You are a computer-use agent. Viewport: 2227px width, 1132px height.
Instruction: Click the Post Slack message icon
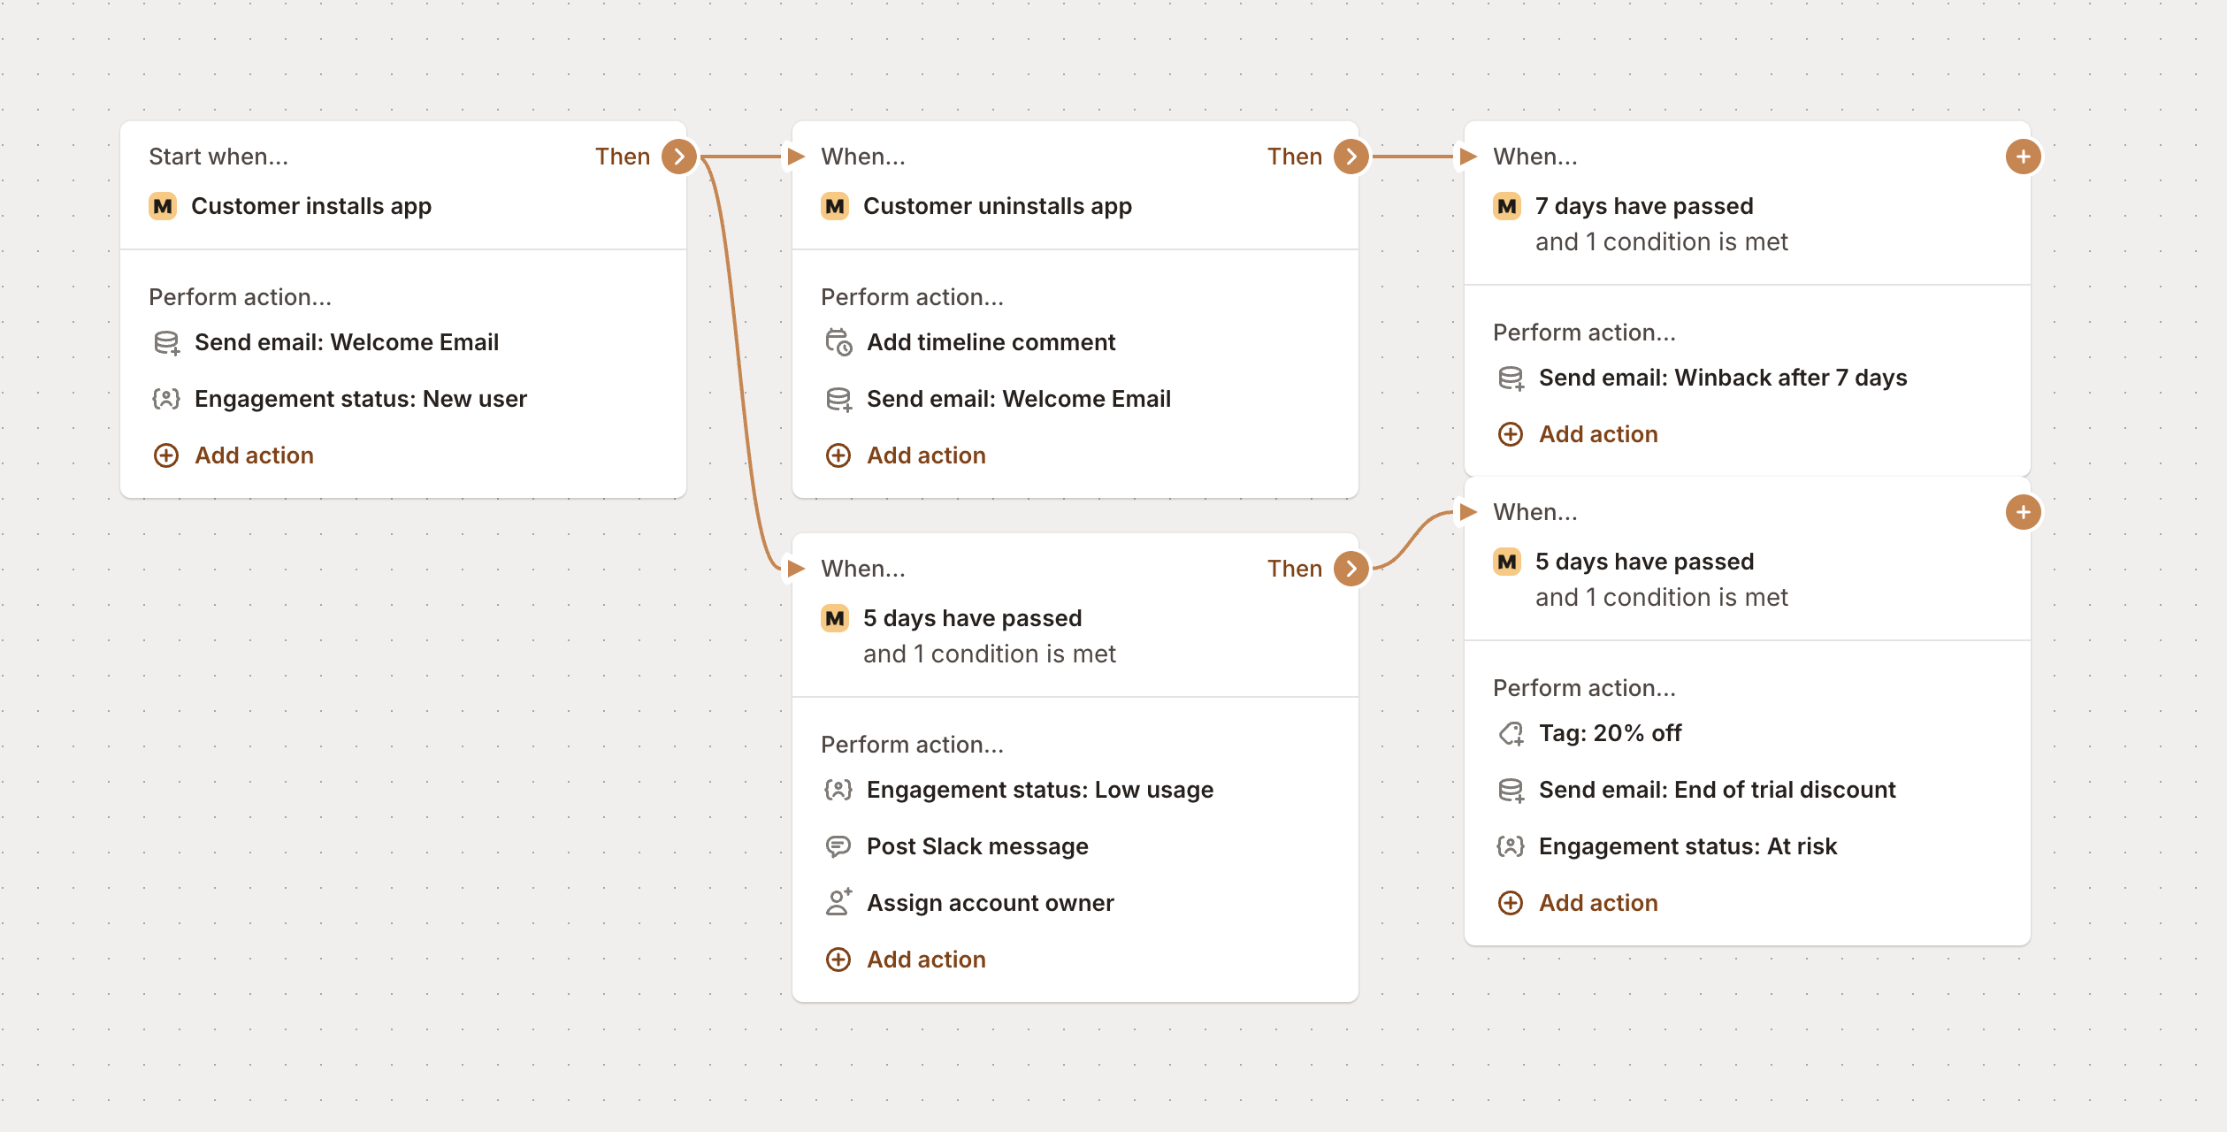click(x=838, y=846)
